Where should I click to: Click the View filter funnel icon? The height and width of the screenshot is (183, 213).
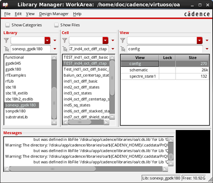point(123,40)
